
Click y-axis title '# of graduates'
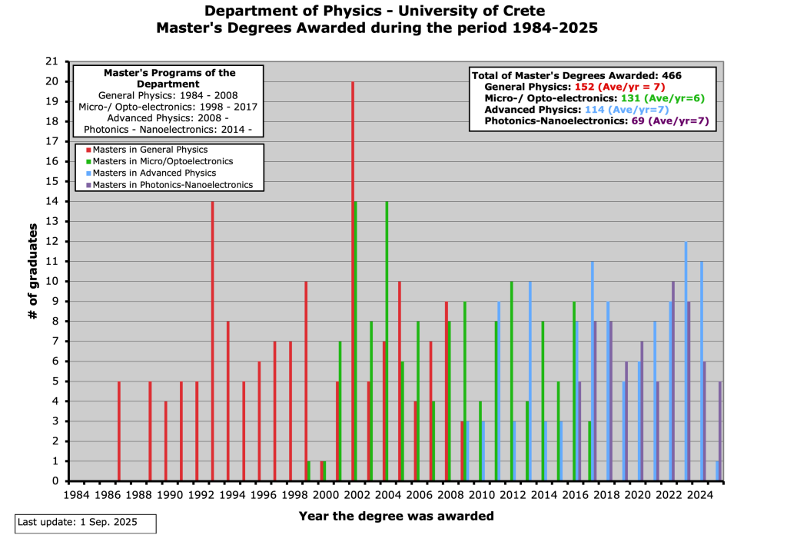point(32,271)
